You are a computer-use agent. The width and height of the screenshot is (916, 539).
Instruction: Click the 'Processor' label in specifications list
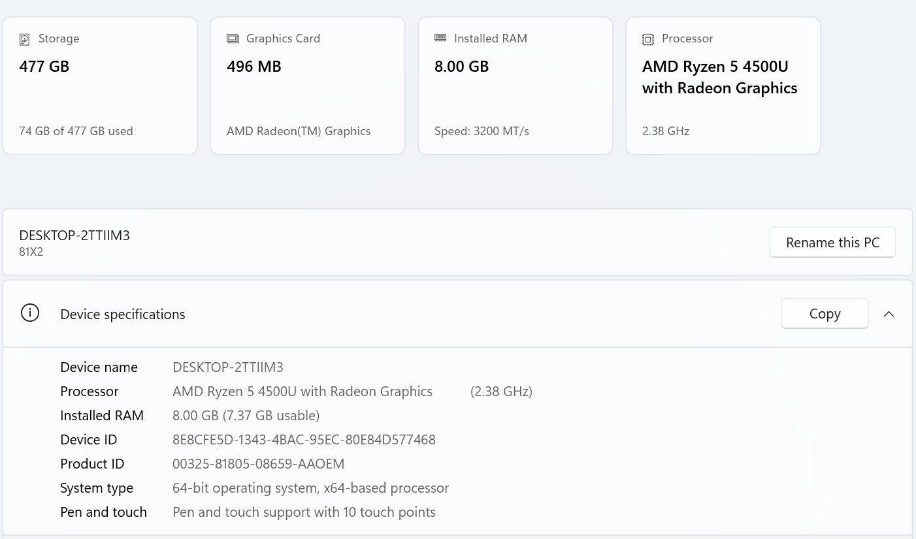coord(90,392)
